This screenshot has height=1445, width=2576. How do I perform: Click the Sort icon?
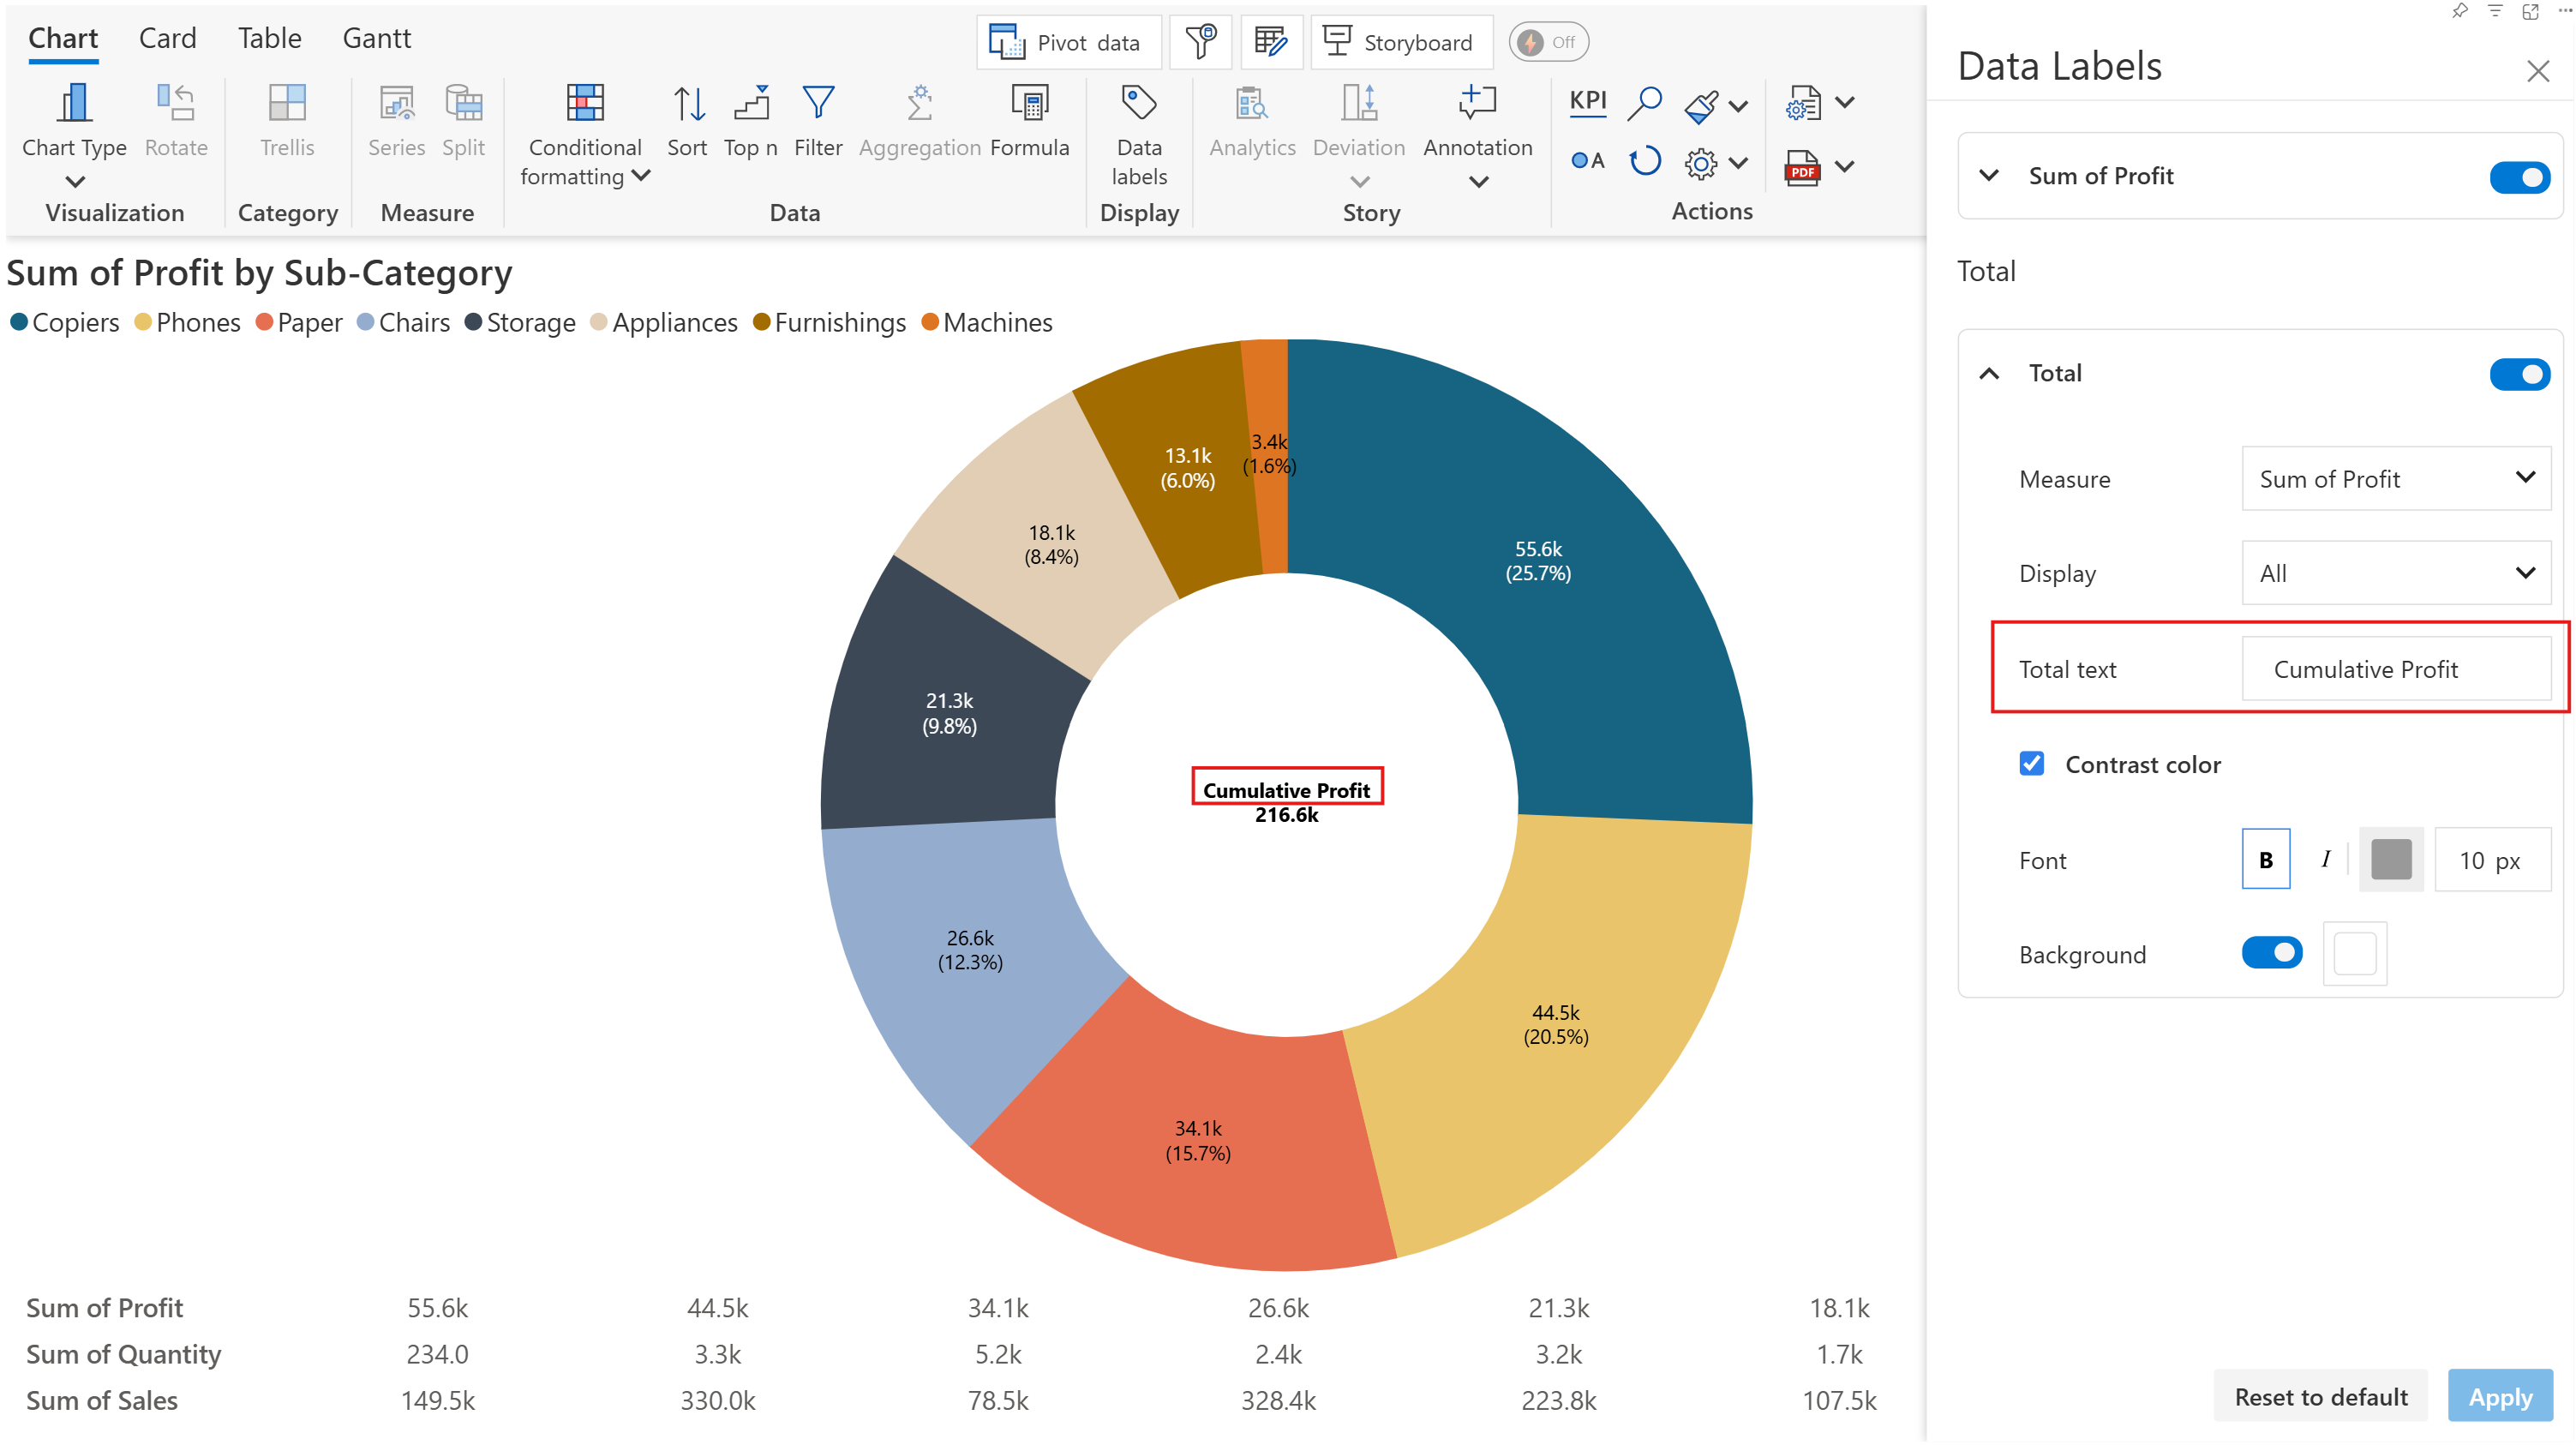(x=687, y=103)
